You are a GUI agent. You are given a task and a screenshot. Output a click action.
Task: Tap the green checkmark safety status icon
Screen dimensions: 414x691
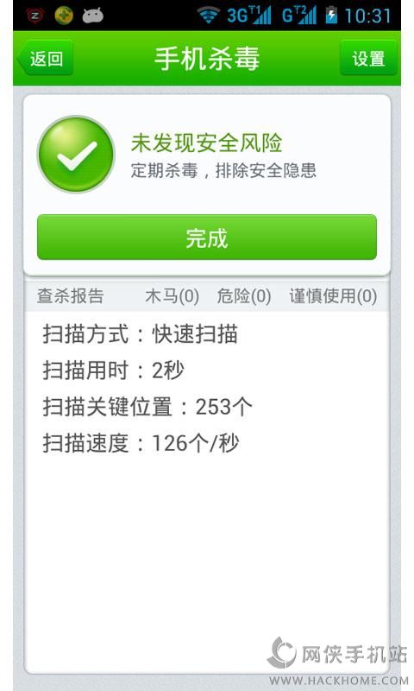(x=77, y=155)
